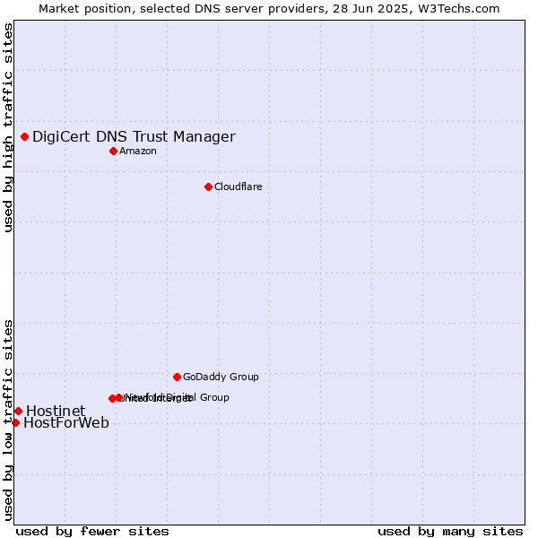Click the 'used by fewer sites' axis label

pyautogui.click(x=92, y=532)
